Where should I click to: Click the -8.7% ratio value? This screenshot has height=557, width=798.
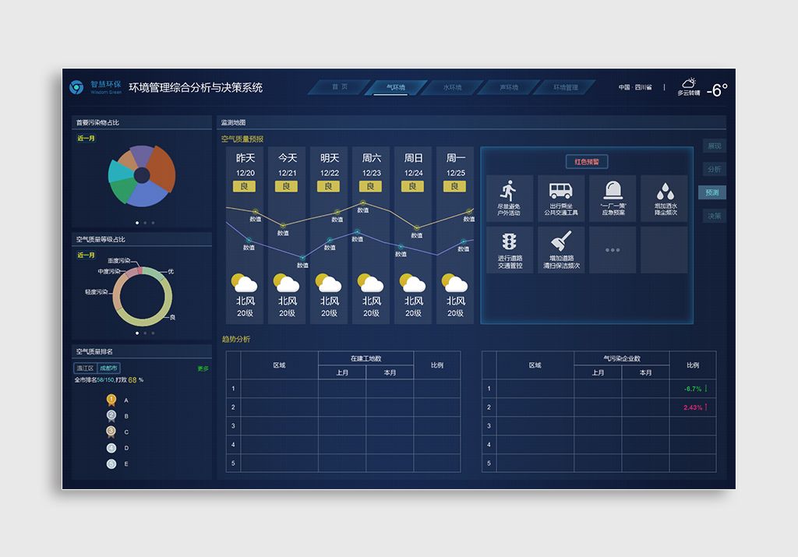(693, 389)
